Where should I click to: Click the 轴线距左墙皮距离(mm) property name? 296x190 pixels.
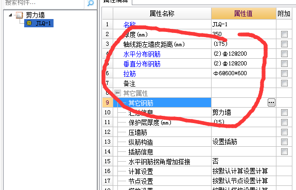pos(154,44)
